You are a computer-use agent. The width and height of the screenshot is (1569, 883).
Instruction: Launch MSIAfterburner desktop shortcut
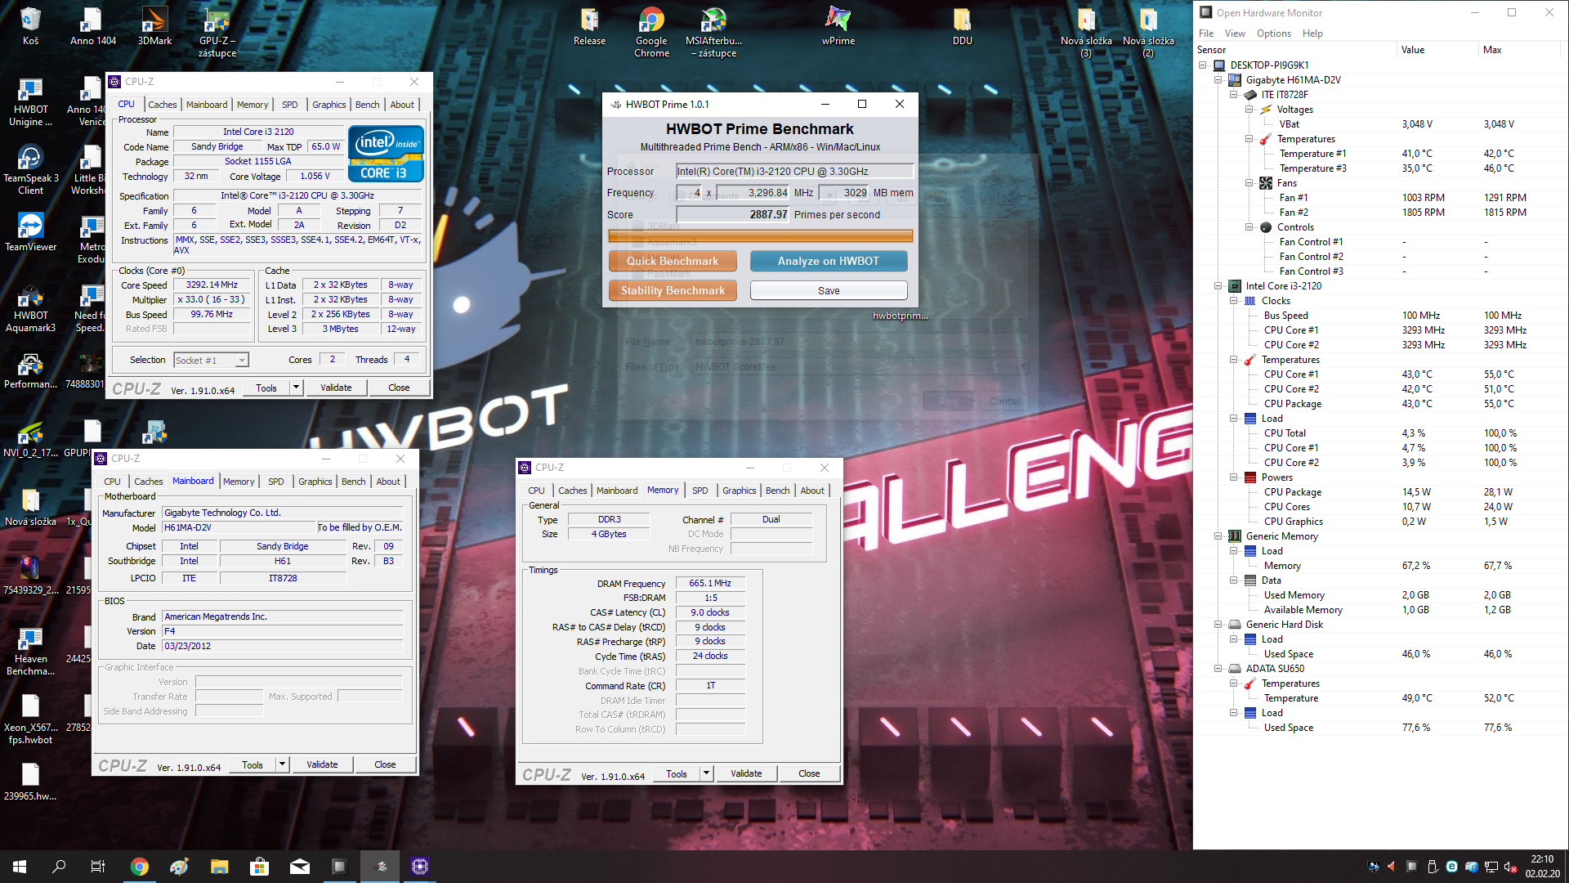coord(713,33)
